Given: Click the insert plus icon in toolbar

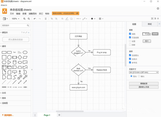Looking at the screenshot, I should click(92, 19).
